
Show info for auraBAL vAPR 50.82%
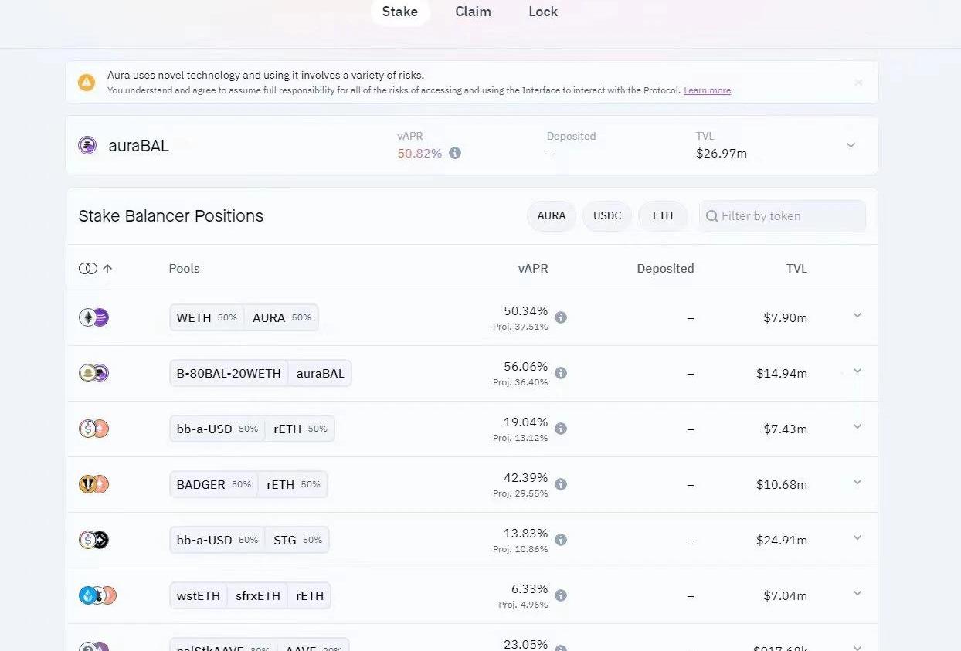click(x=455, y=153)
